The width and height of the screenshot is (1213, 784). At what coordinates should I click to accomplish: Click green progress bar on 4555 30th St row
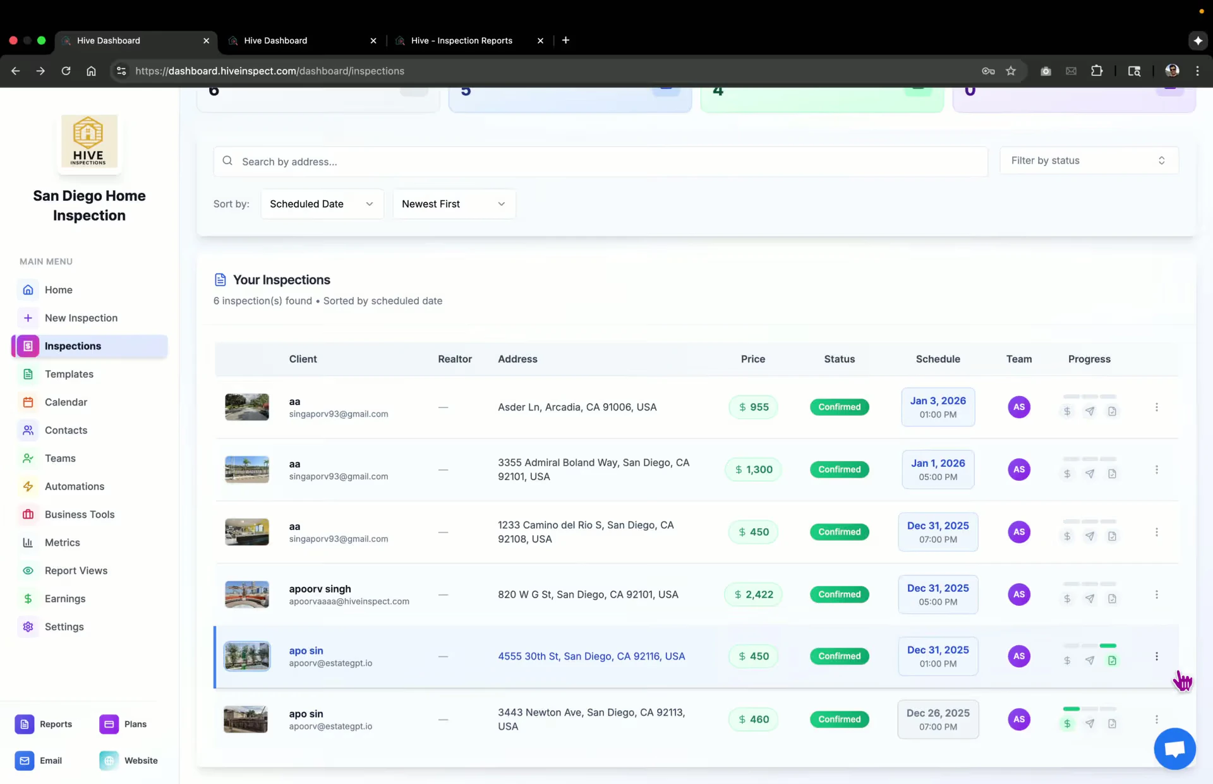point(1107,646)
